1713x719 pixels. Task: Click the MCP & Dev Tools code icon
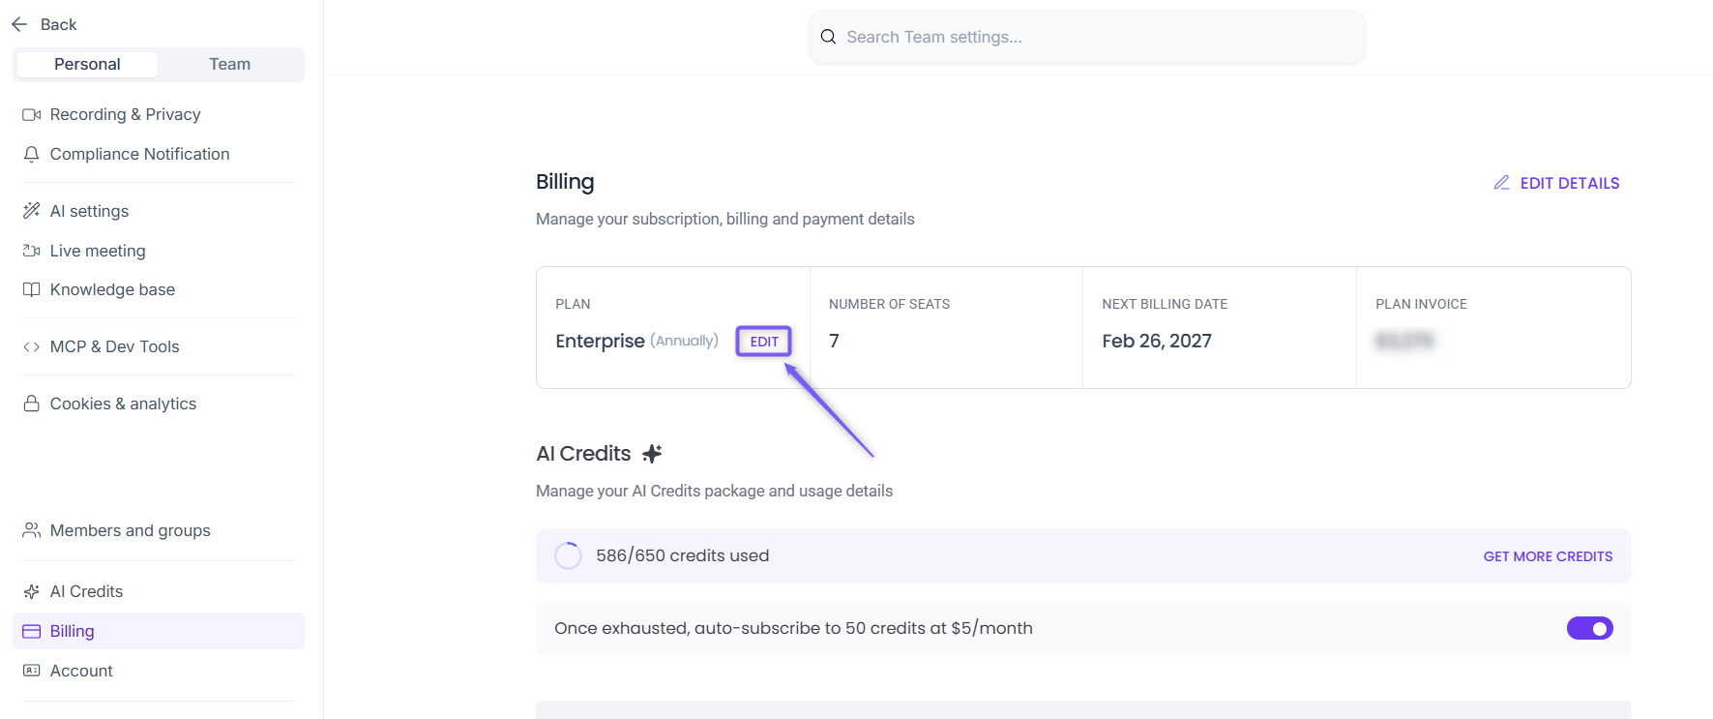[x=32, y=346]
